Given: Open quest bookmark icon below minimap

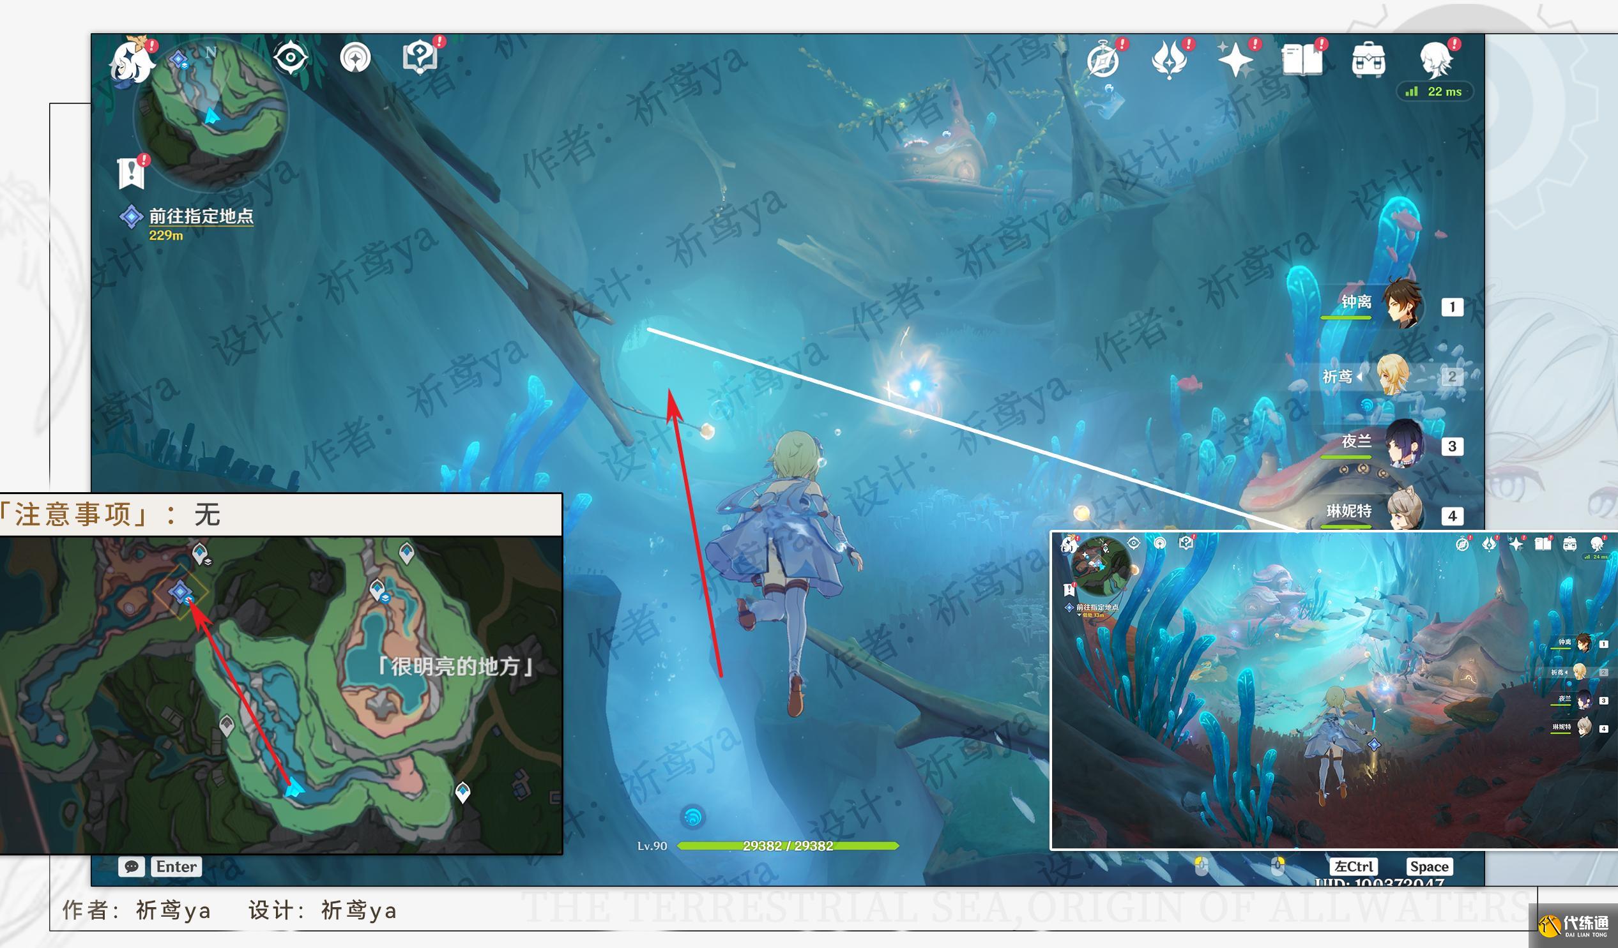Looking at the screenshot, I should [x=132, y=173].
